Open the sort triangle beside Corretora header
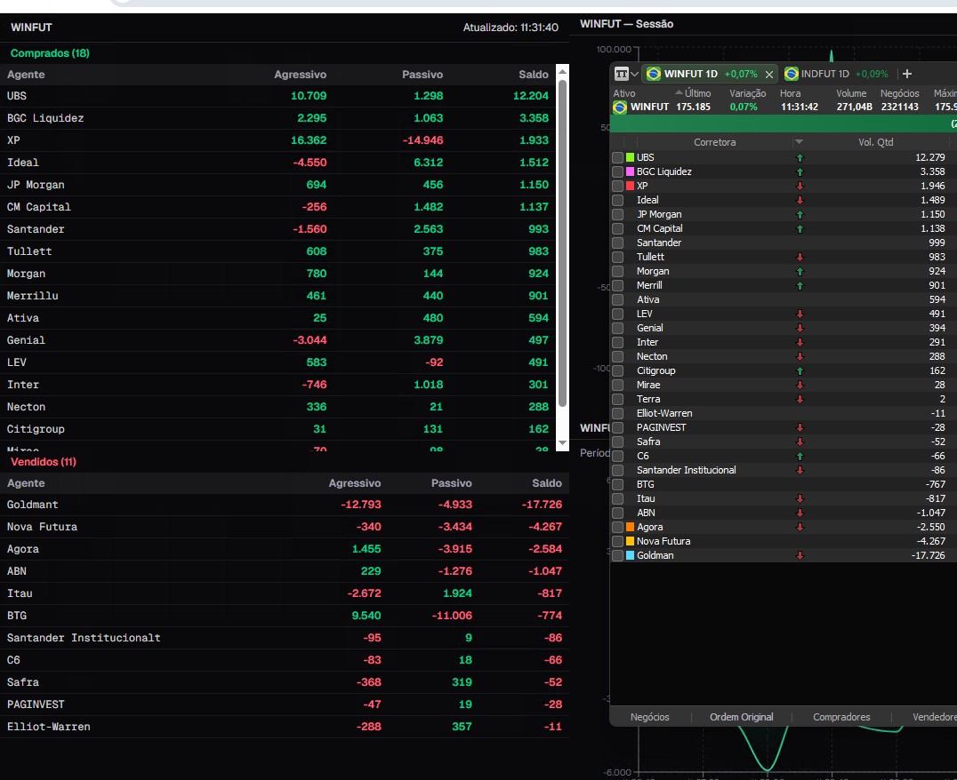957x780 pixels. coord(799,142)
